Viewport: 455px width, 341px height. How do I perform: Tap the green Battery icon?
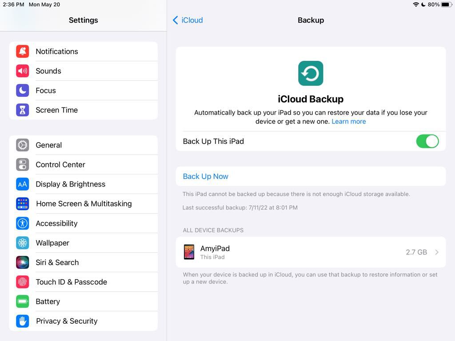[22, 301]
